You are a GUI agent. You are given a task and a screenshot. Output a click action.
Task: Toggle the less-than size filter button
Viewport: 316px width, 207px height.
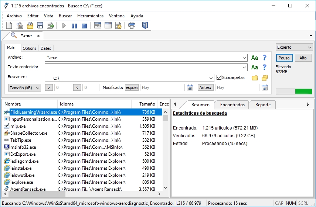(77, 87)
